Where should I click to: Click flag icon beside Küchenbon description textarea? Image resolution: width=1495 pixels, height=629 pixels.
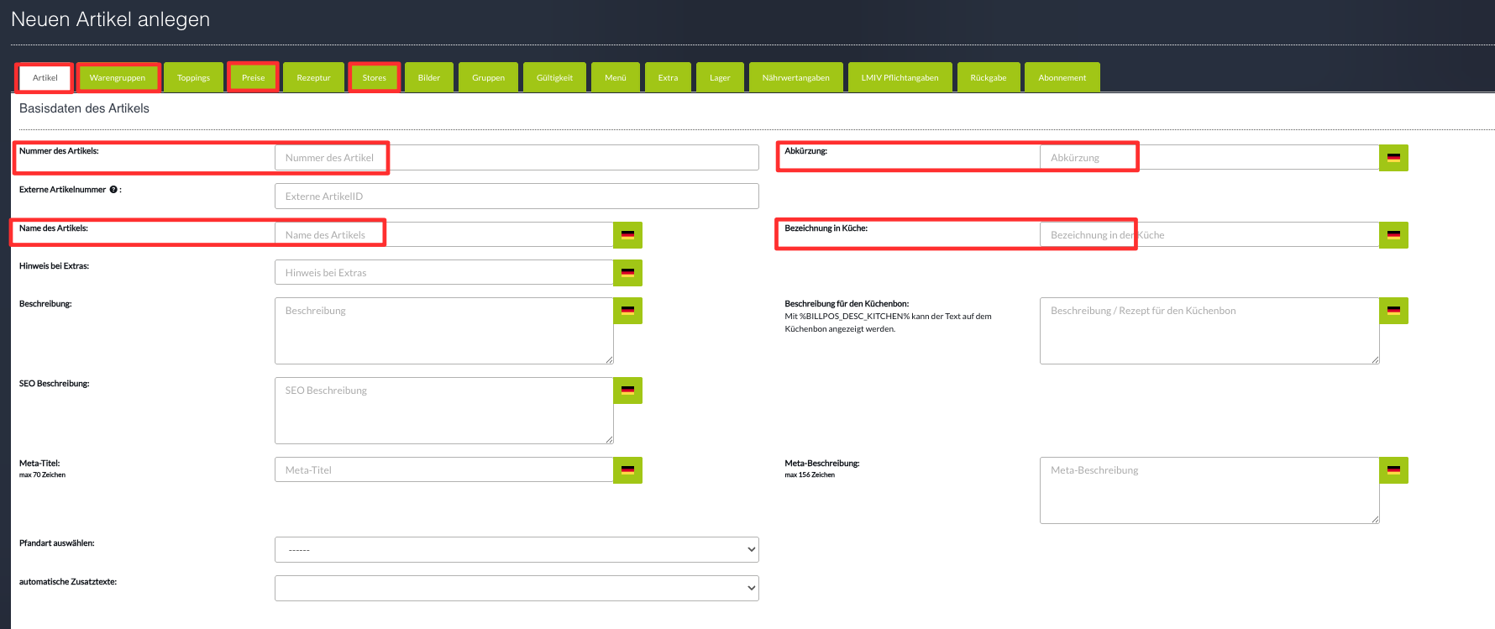pos(1393,311)
